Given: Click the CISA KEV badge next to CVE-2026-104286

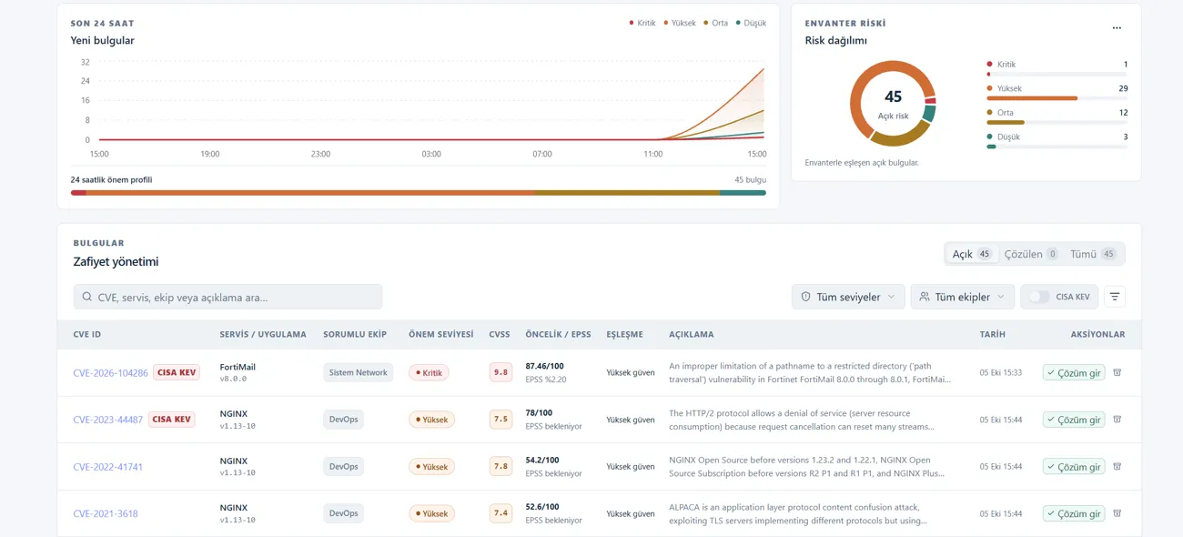Looking at the screenshot, I should (177, 372).
